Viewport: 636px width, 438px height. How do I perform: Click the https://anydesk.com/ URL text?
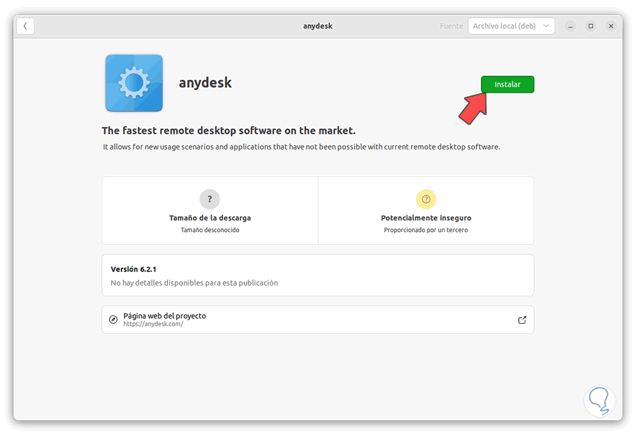[x=153, y=324]
